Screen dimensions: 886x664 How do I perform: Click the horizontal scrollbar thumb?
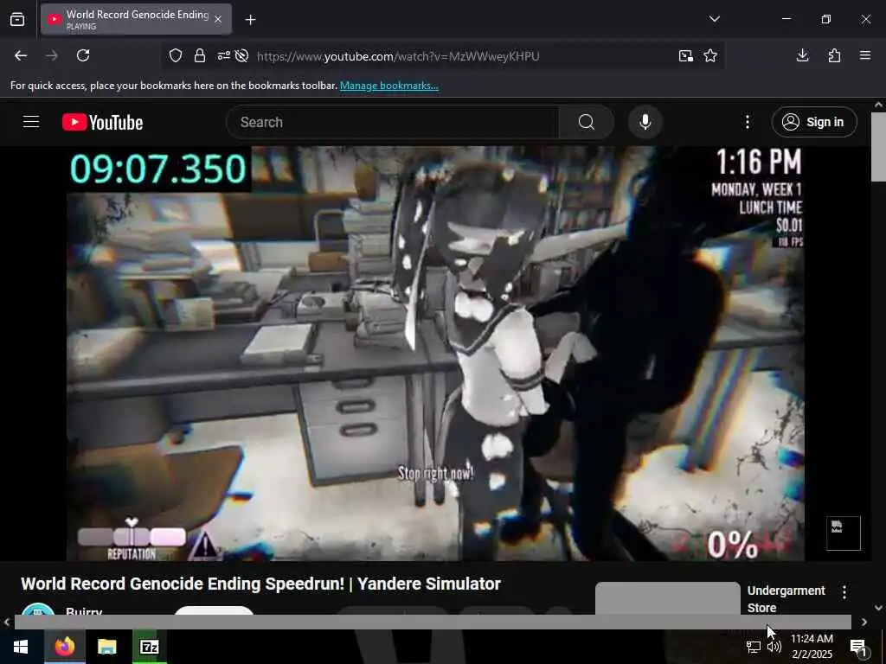[x=433, y=622]
